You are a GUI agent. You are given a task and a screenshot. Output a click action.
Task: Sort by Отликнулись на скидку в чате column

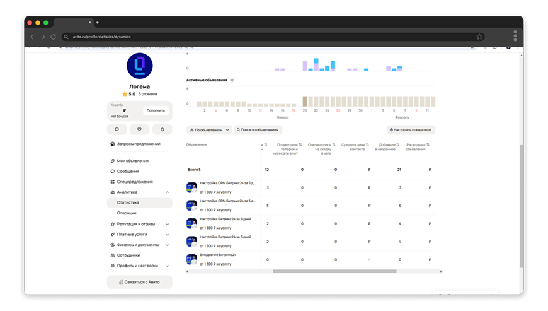tap(321, 149)
